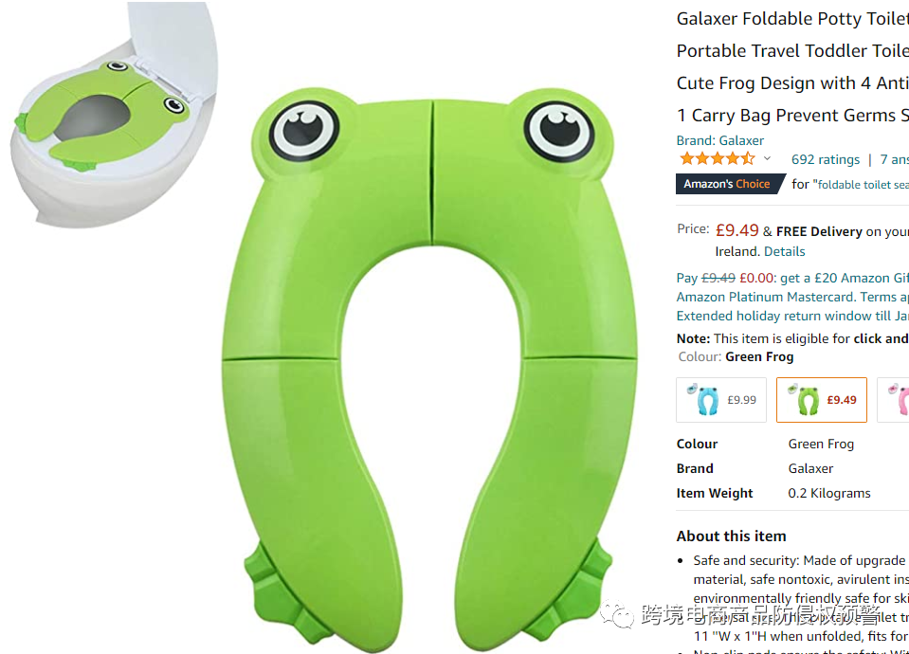Select the pink colour swatch option
The height and width of the screenshot is (654, 909).
click(893, 400)
